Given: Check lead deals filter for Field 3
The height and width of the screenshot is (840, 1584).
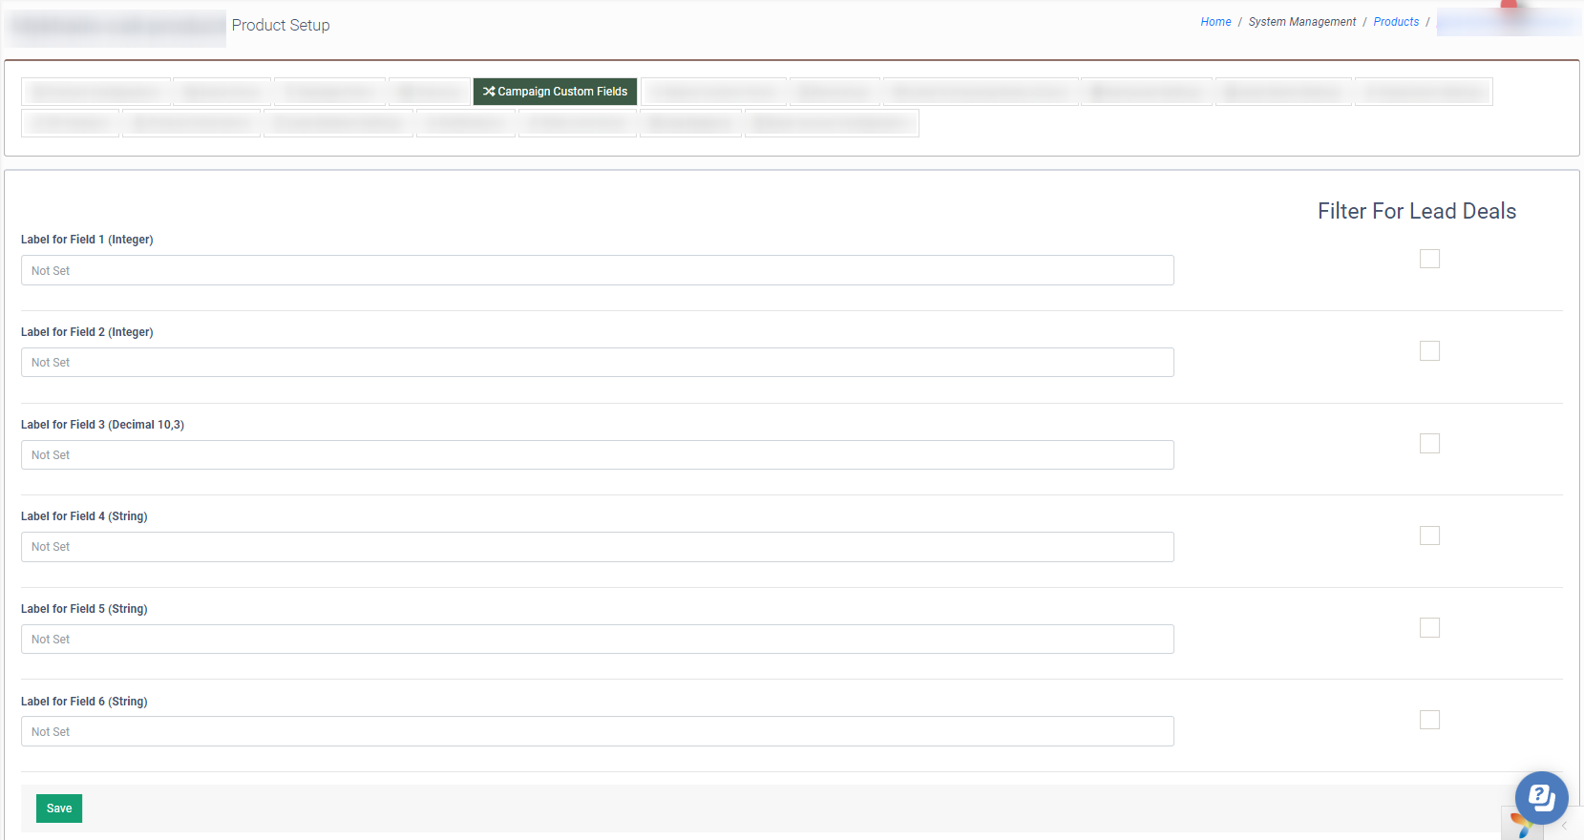Looking at the screenshot, I should [1429, 444].
